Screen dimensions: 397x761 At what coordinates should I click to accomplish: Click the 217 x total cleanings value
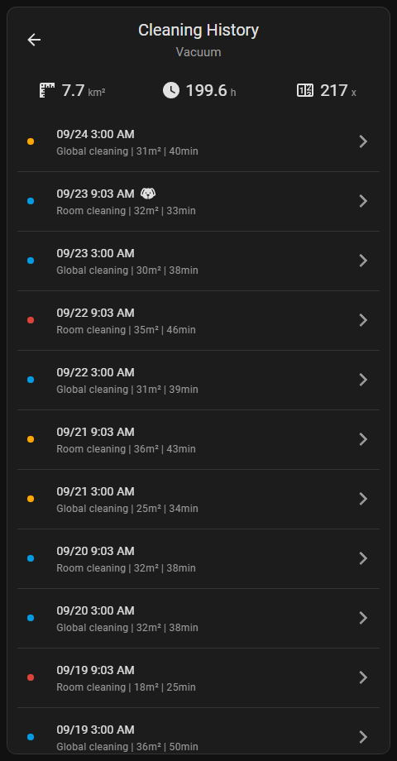click(x=337, y=91)
